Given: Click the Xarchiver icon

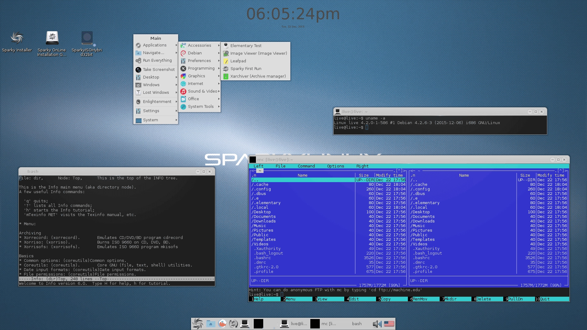Looking at the screenshot, I should click(x=226, y=76).
